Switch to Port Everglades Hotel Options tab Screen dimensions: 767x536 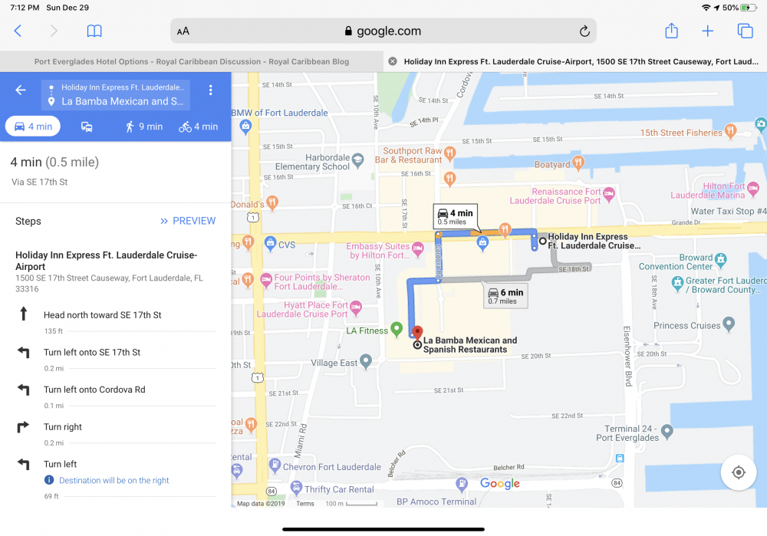coord(192,61)
